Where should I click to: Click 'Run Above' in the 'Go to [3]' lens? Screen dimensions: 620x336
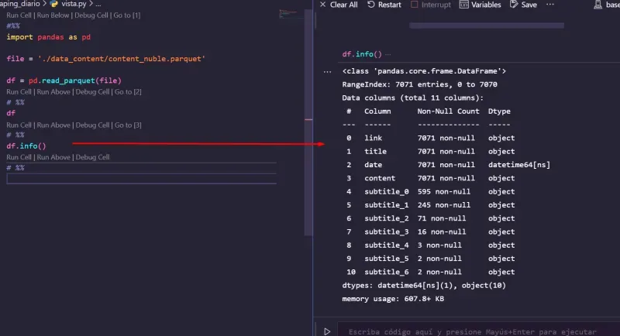[x=53, y=125]
